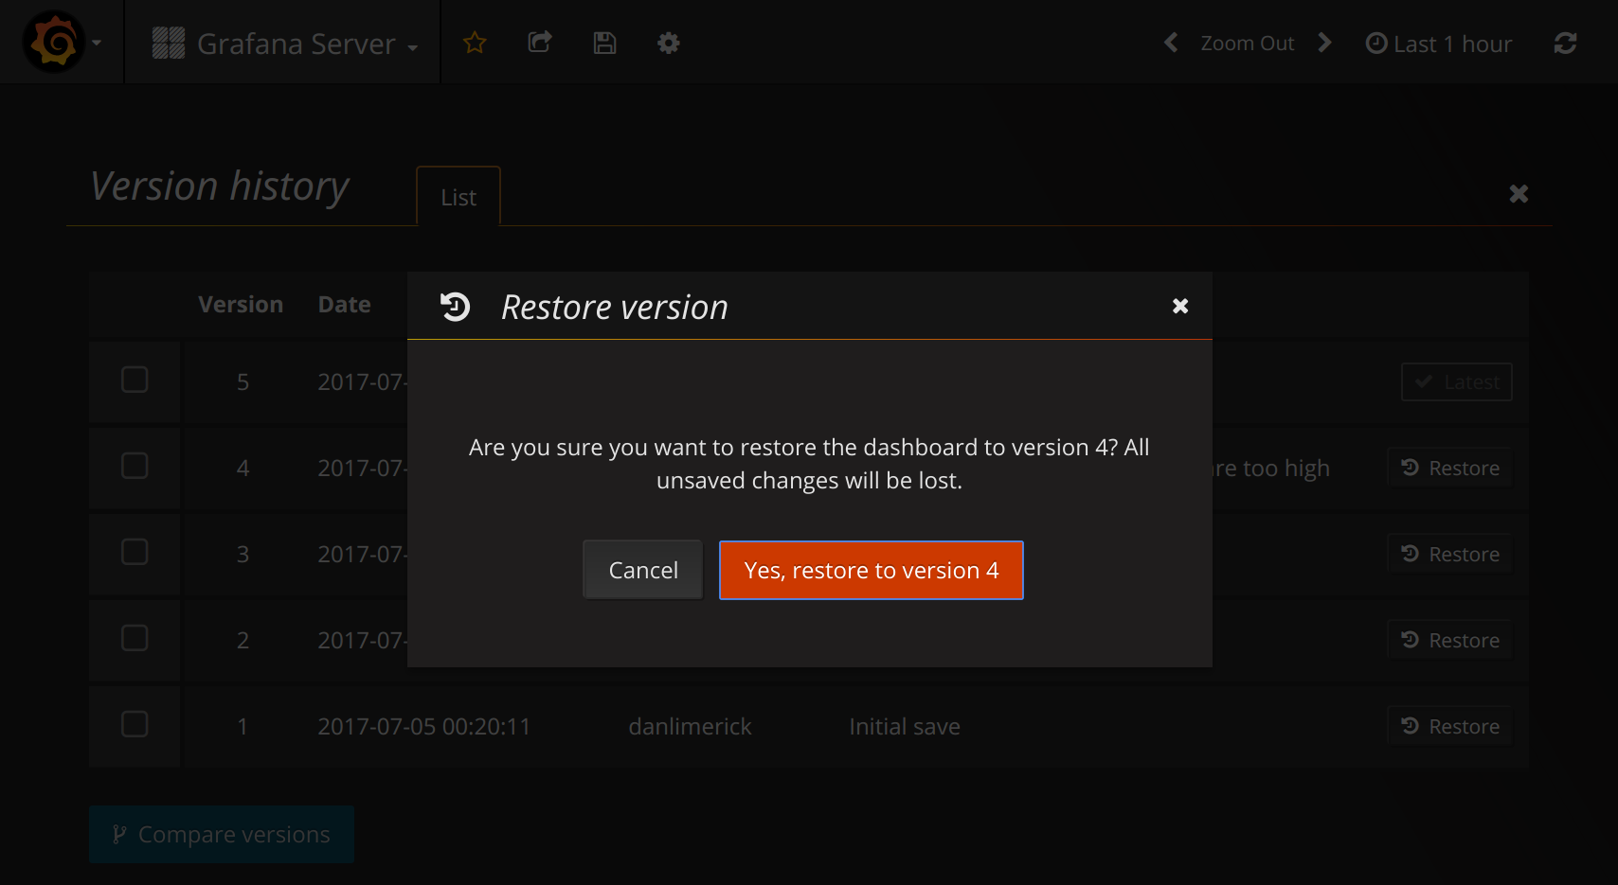Switch to the List tab
The width and height of the screenshot is (1618, 885).
[x=458, y=198]
